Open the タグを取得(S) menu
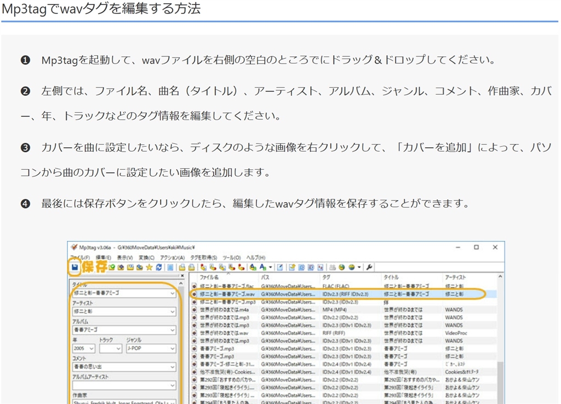The image size is (561, 404). tap(203, 257)
